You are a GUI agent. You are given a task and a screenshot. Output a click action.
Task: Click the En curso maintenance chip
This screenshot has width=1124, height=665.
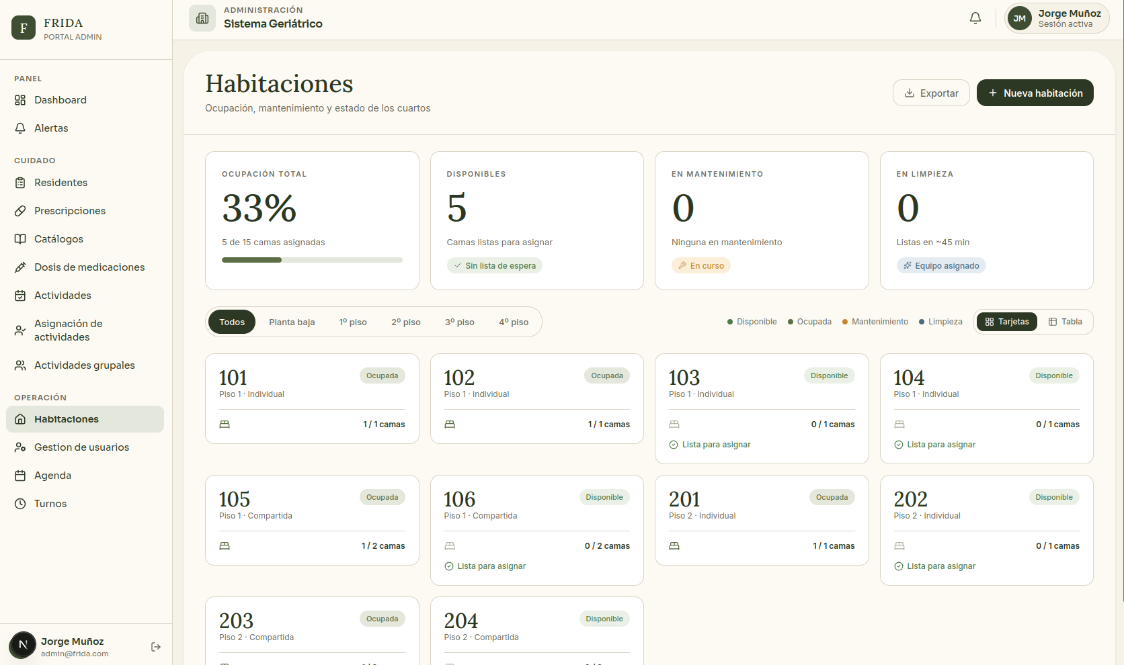(700, 266)
